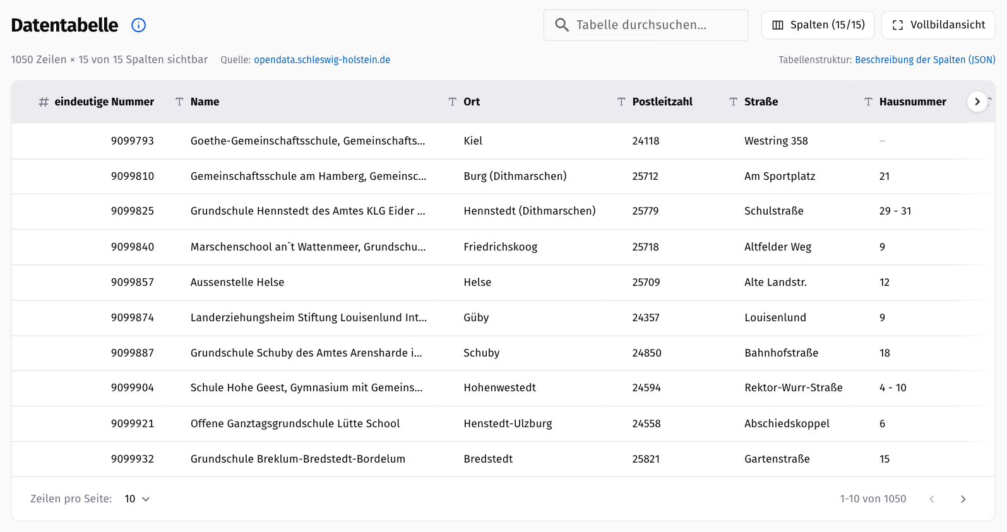Select the Gemeinschaftsschule am Hamberg name cell
This screenshot has width=1007, height=532.
tap(309, 176)
